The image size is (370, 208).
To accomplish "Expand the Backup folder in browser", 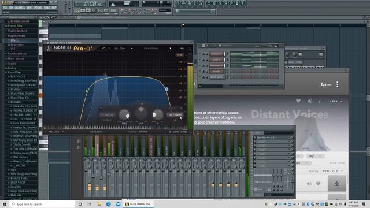I will coord(12,68).
